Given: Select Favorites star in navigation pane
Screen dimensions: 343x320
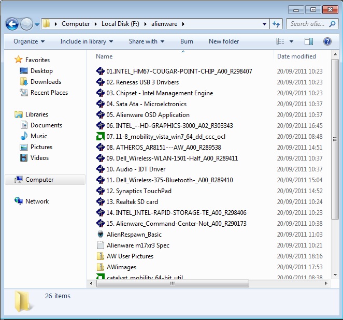Looking at the screenshot, I should click(19, 60).
